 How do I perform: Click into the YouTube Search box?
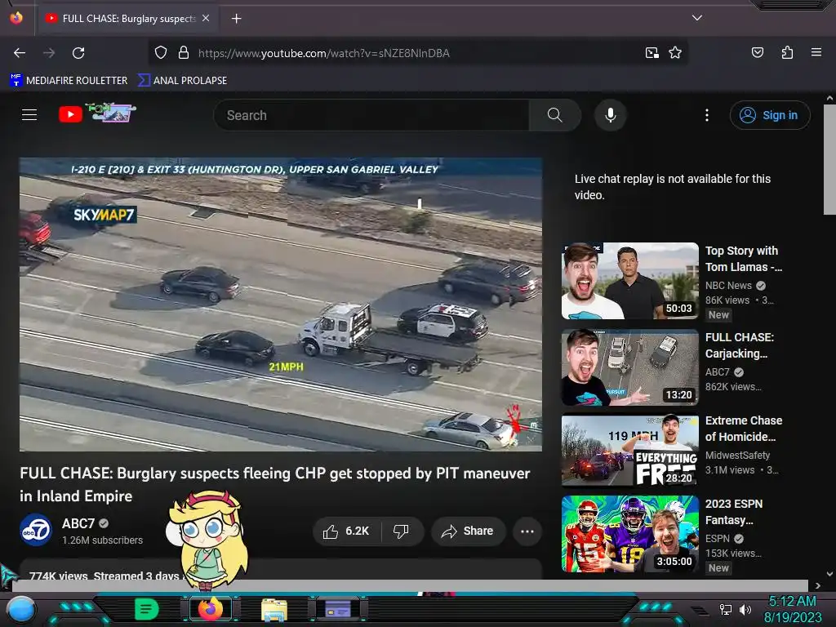(x=371, y=115)
